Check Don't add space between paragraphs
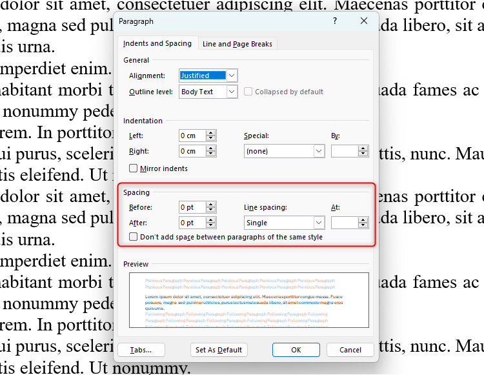The width and height of the screenshot is (484, 375). (134, 237)
